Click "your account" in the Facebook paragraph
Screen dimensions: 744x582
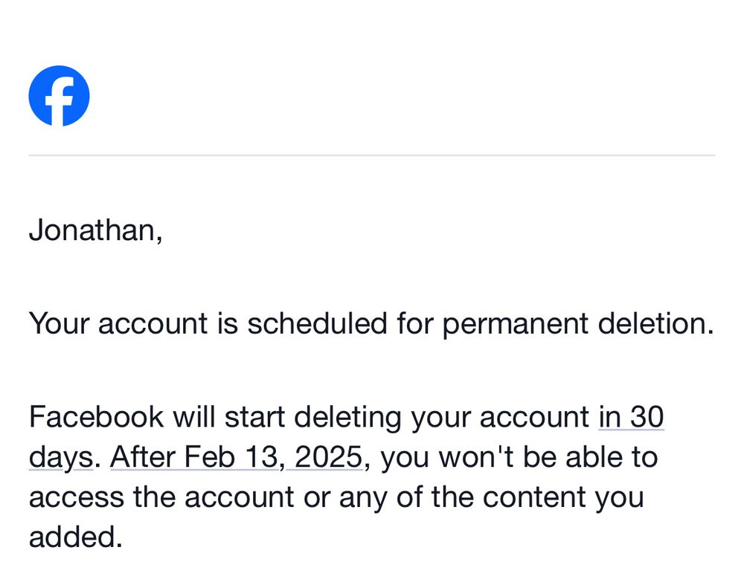(500, 418)
